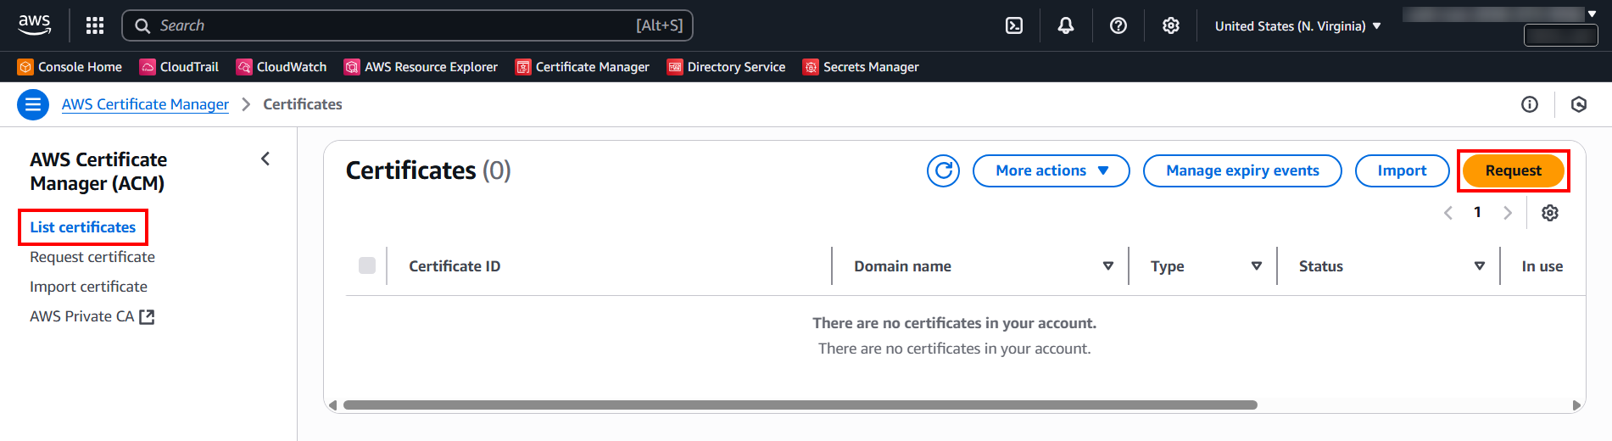Follow AWS Certificate Manager breadcrumb link

tap(145, 104)
